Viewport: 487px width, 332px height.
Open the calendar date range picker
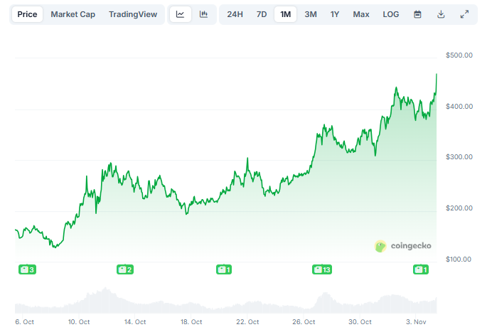click(x=417, y=14)
